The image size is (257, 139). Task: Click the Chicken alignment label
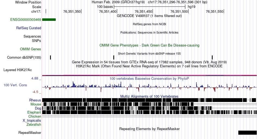coord(35,116)
